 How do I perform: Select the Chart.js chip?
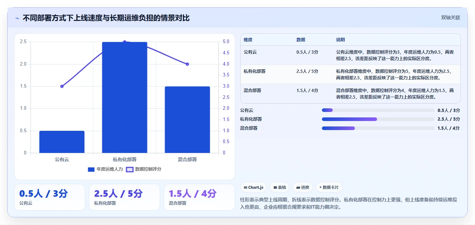tap(253, 187)
